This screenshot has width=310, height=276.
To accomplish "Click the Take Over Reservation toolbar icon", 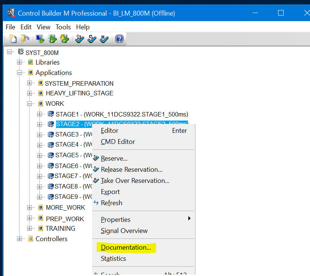I will (104, 39).
